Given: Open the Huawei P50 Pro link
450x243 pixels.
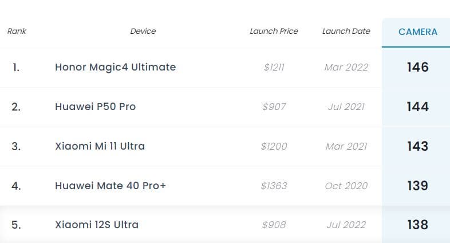Looking at the screenshot, I should tap(95, 107).
